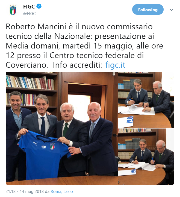Toggle the Following button to unfollow FIGC
The height and width of the screenshot is (197, 180).
(148, 10)
